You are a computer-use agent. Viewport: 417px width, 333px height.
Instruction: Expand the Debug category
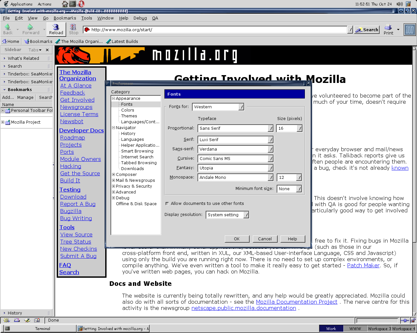113,198
